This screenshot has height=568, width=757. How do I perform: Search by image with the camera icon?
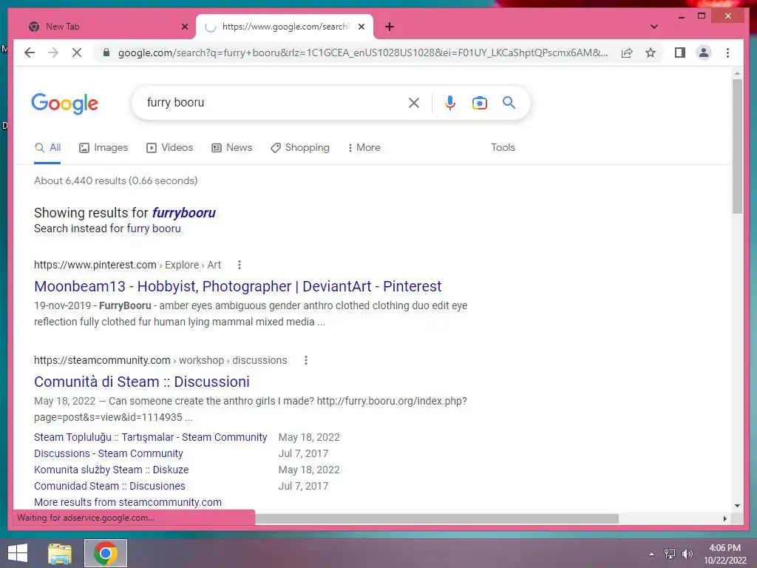pyautogui.click(x=479, y=102)
